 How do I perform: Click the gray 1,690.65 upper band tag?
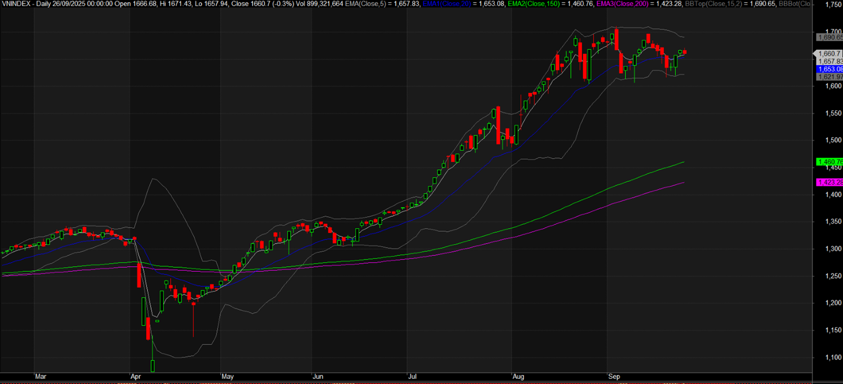(x=829, y=37)
